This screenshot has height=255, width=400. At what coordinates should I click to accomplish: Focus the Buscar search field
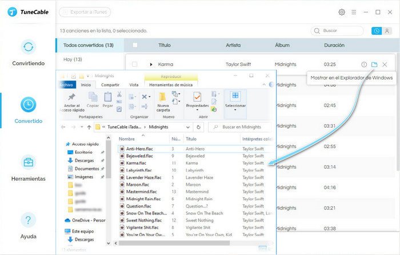pos(337,31)
